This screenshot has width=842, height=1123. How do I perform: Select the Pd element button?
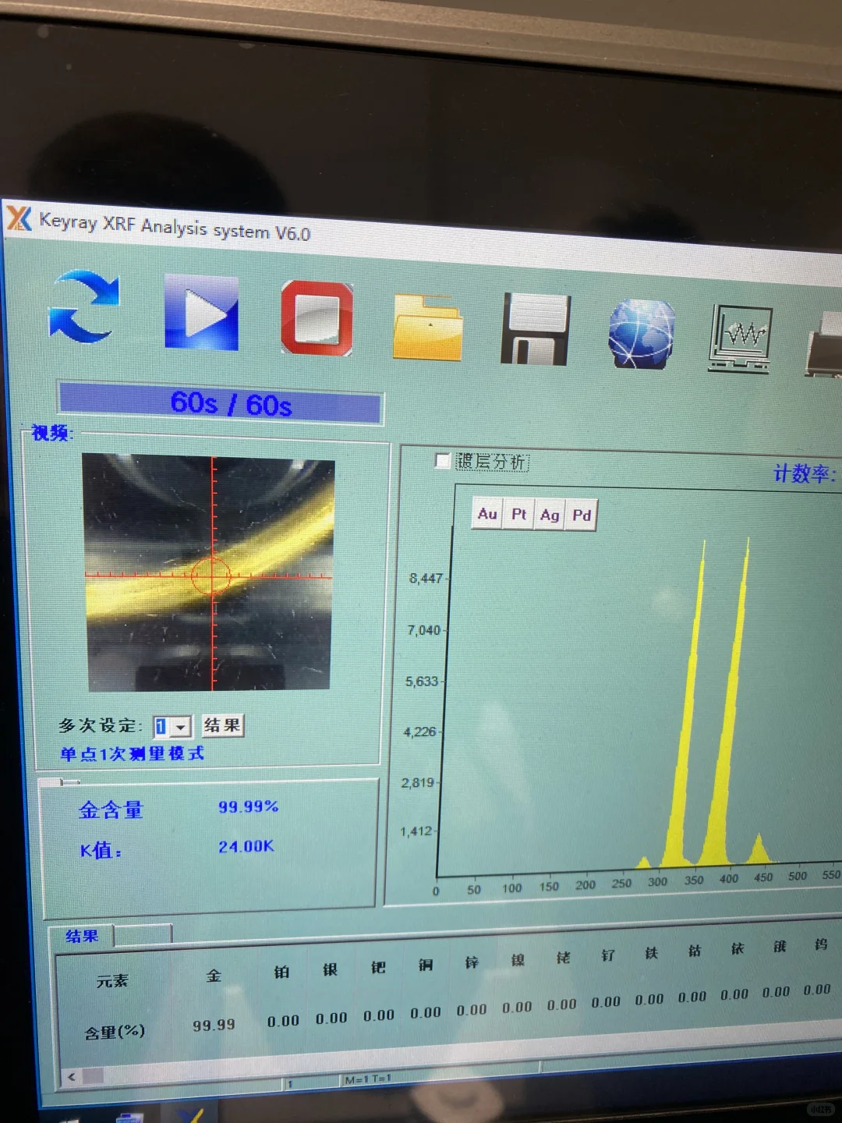point(581,515)
